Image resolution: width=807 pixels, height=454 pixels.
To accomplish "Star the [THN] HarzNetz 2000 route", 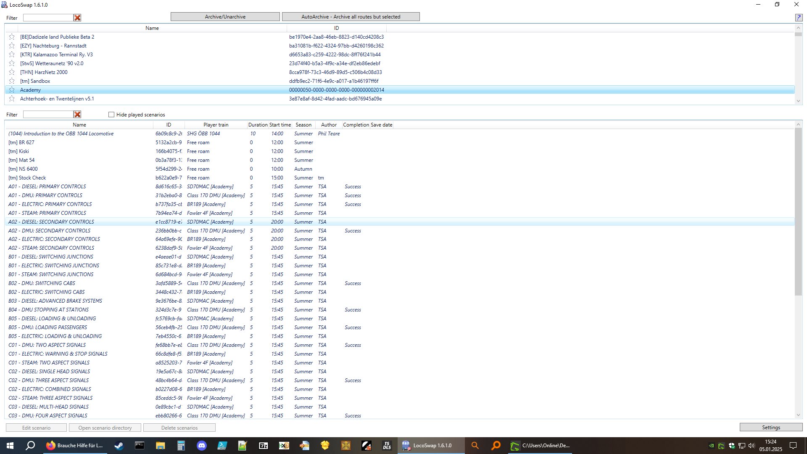I will click(x=12, y=72).
